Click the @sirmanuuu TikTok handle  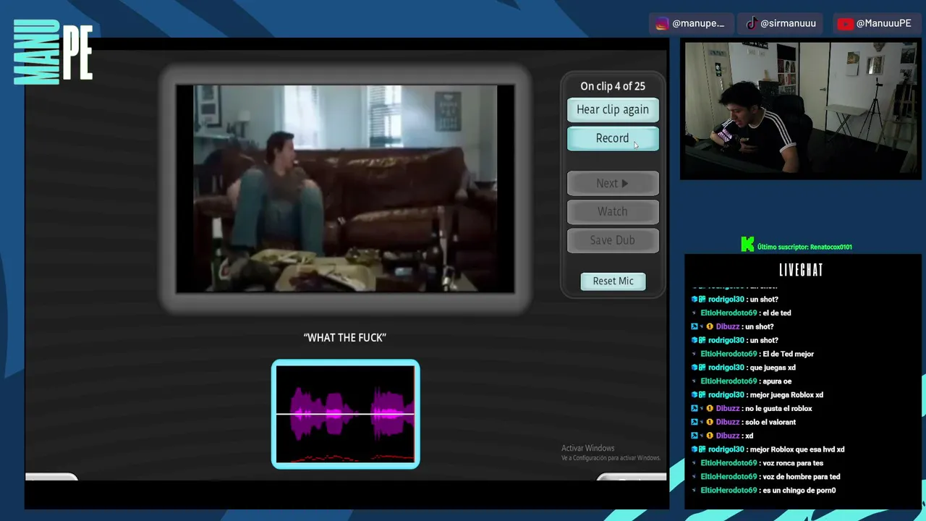click(x=788, y=23)
